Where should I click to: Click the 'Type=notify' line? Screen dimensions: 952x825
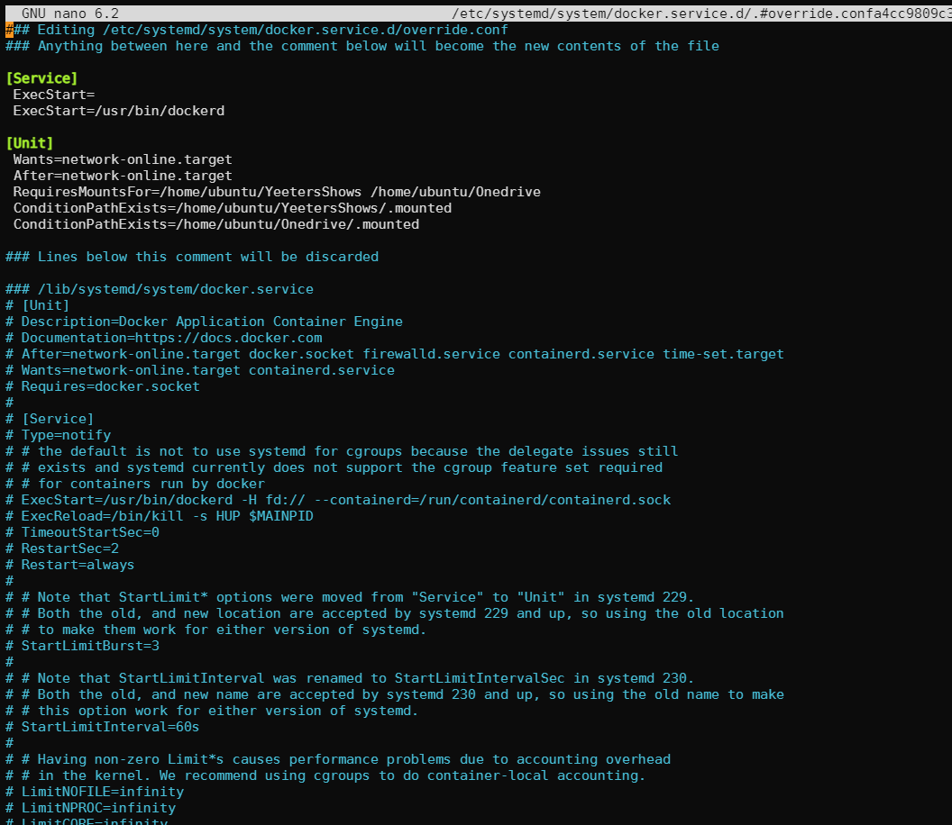pos(59,436)
